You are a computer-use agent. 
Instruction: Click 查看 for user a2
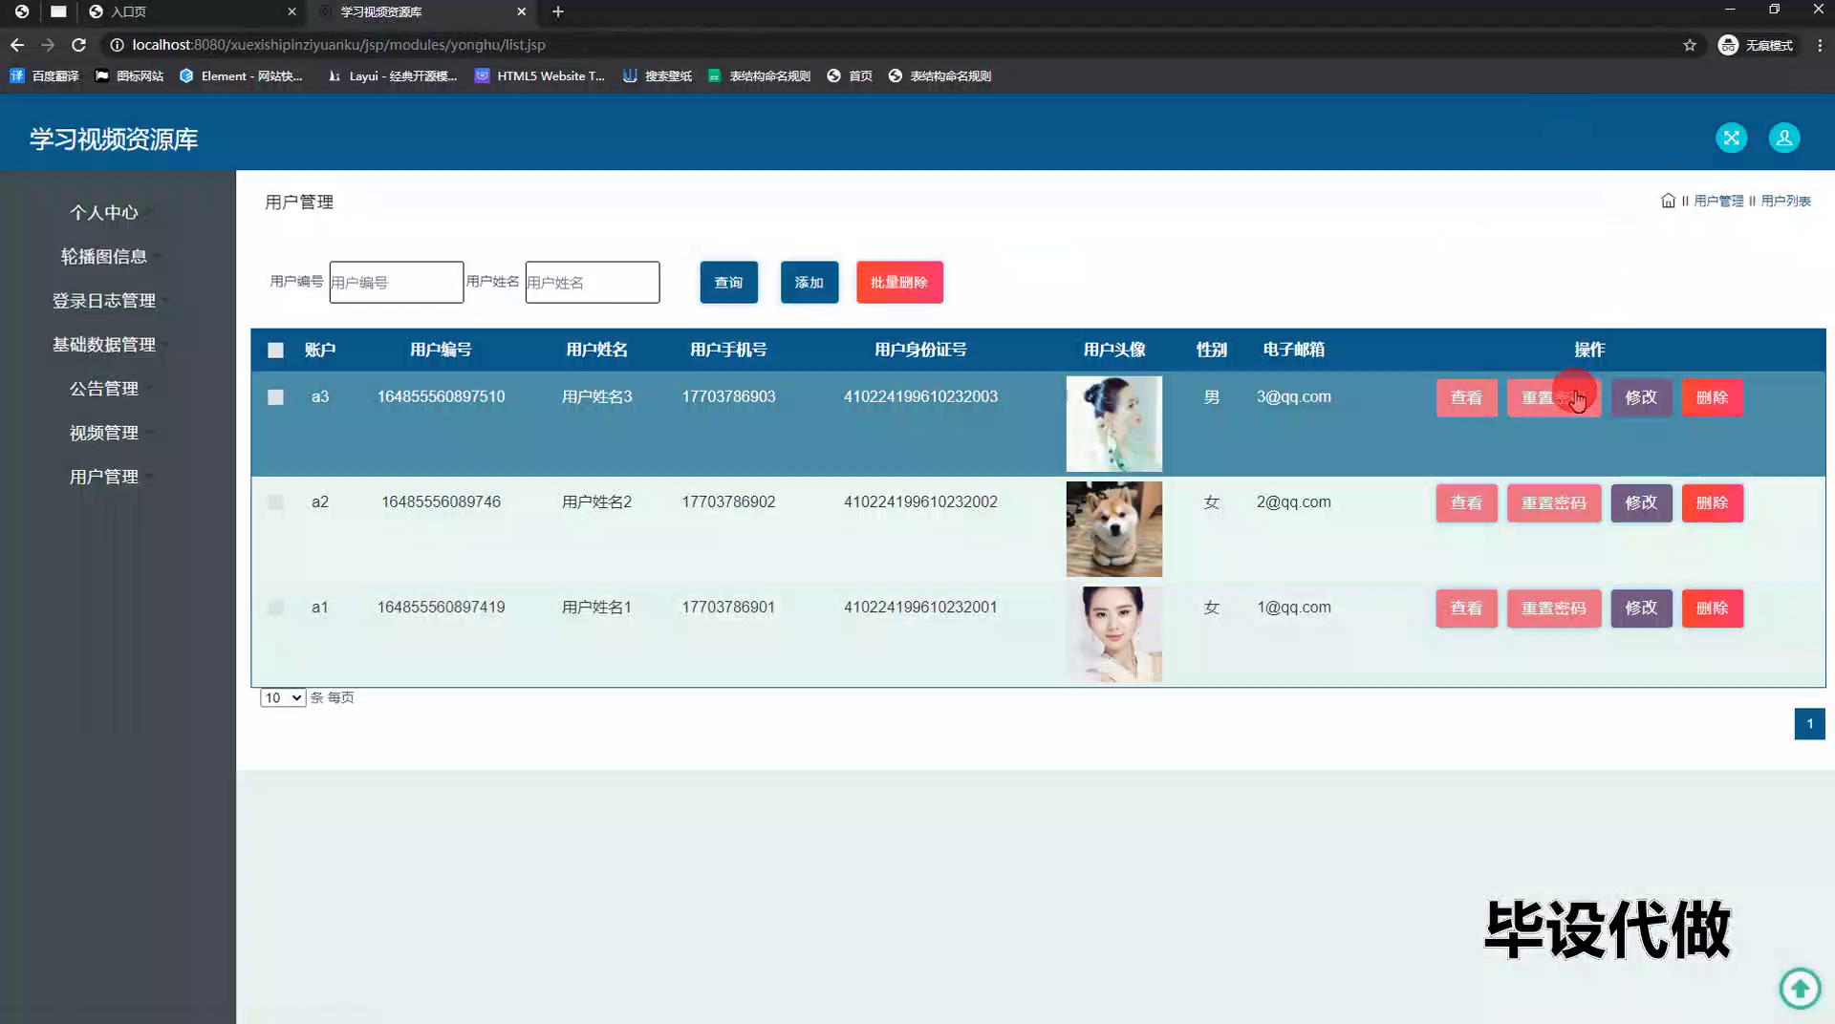pos(1466,502)
